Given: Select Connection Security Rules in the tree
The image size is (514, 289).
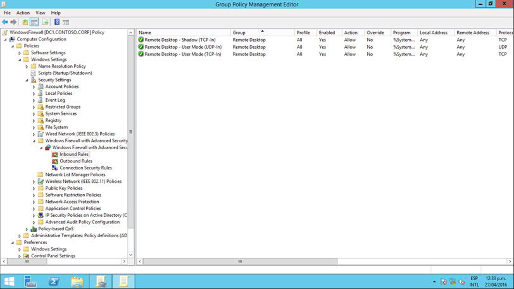Looking at the screenshot, I should [85, 168].
